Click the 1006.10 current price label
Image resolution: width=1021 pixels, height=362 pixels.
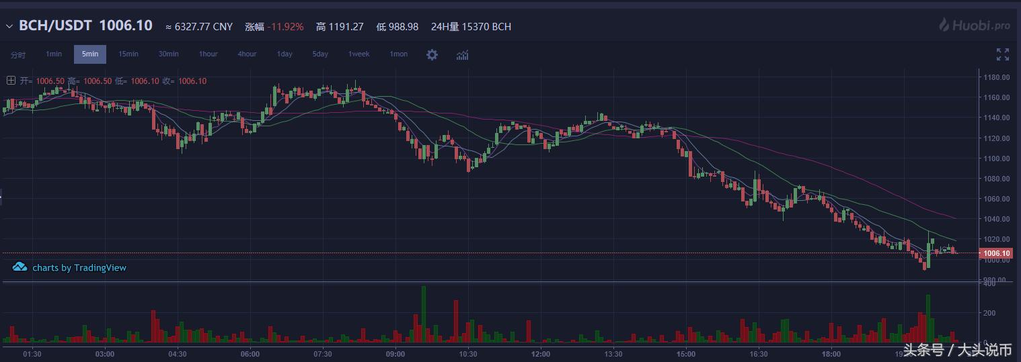tap(996, 253)
